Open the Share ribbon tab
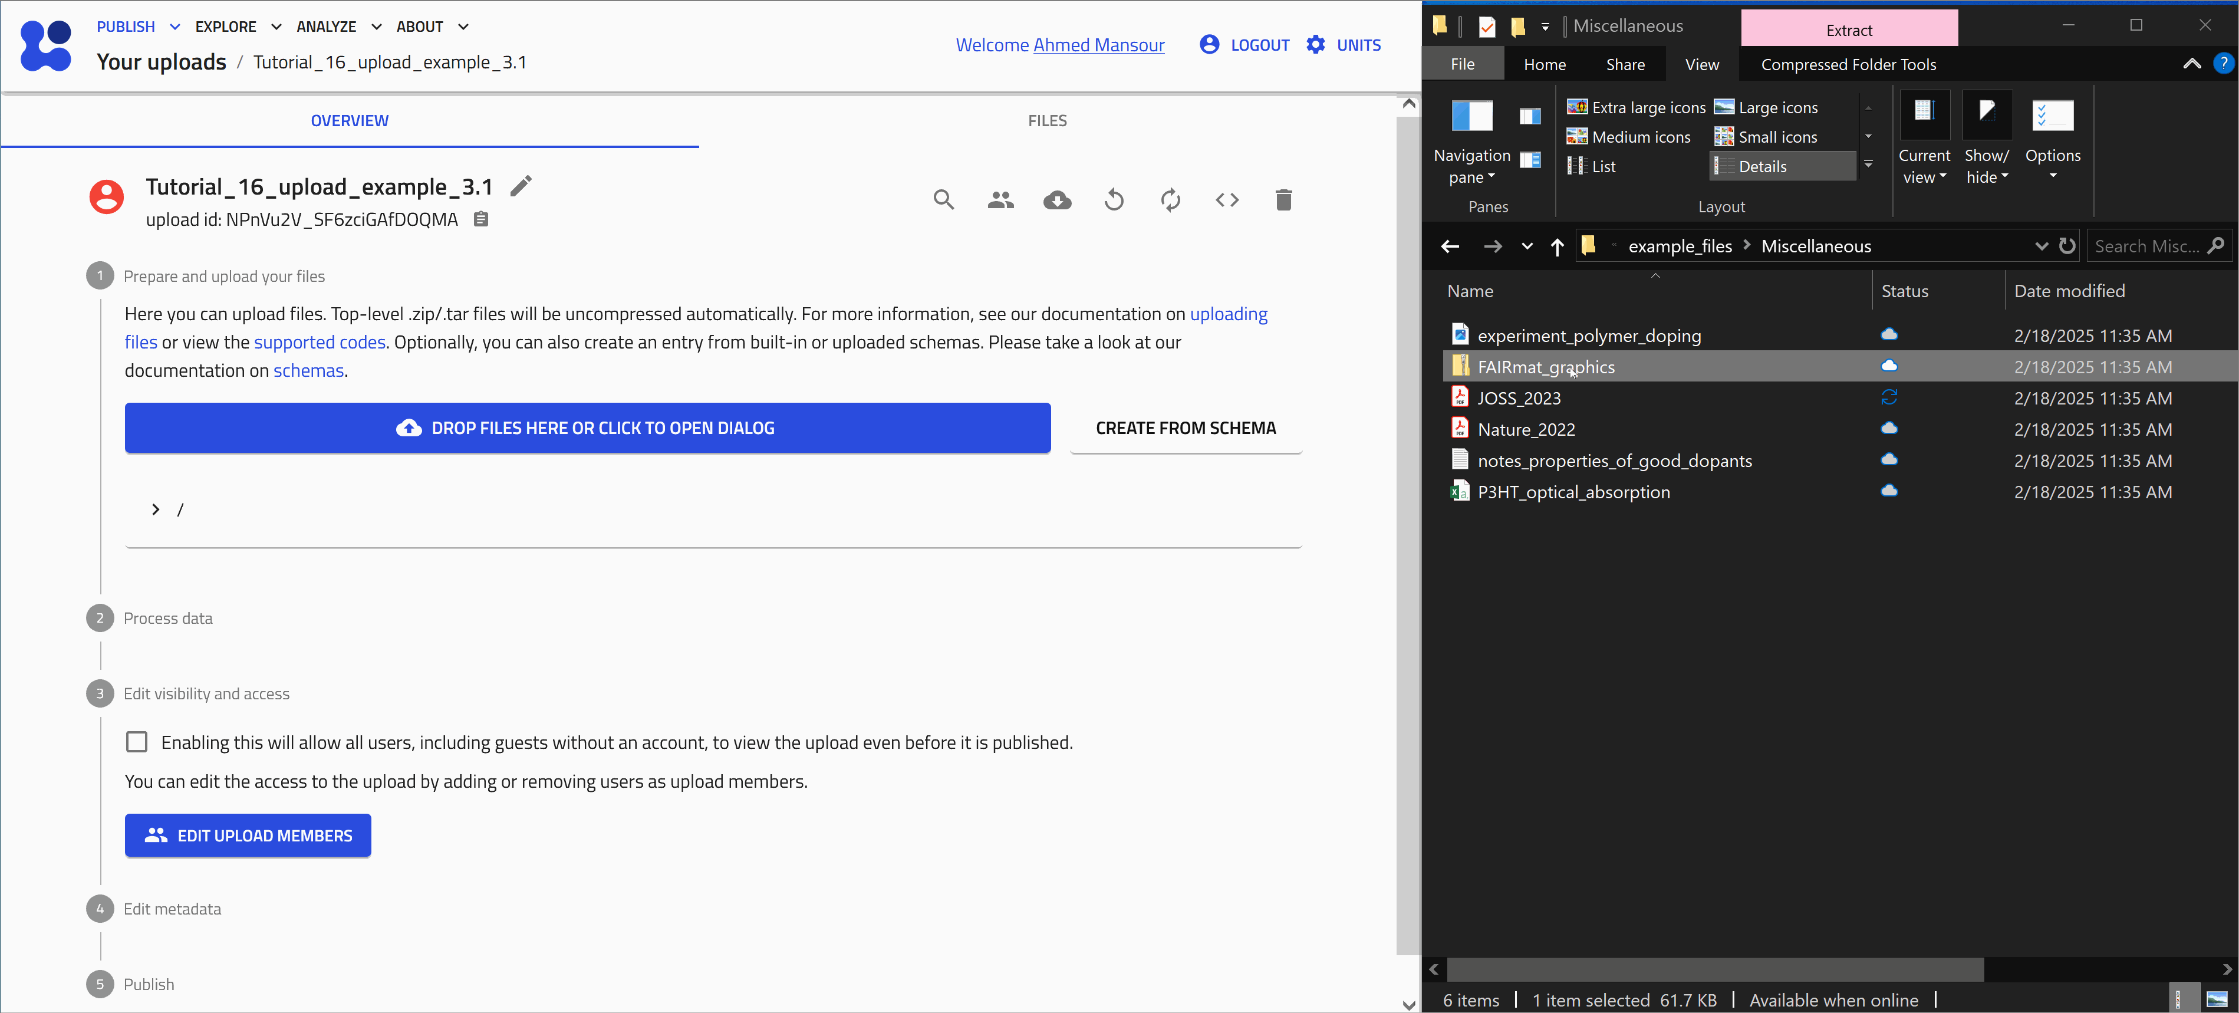The image size is (2239, 1013). (x=1625, y=64)
